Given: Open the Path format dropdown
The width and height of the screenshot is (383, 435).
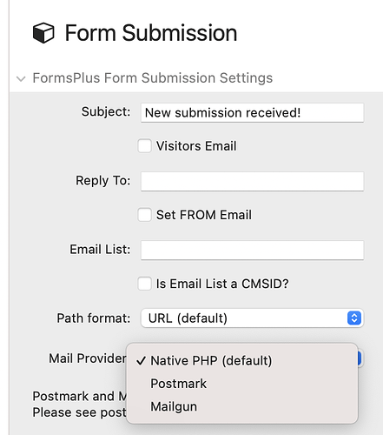Looking at the screenshot, I should [252, 318].
